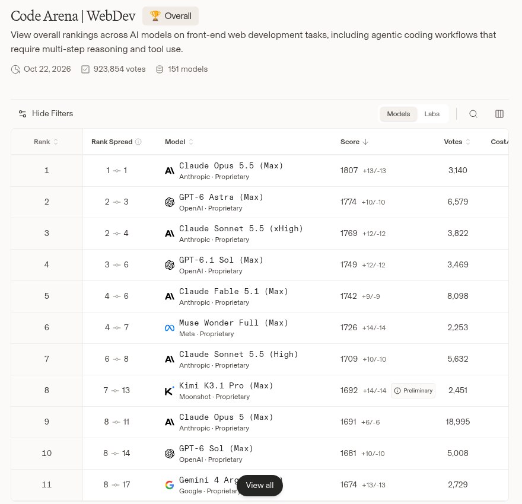Image resolution: width=522 pixels, height=504 pixels.
Task: Sort table by Score column
Action: coord(354,142)
